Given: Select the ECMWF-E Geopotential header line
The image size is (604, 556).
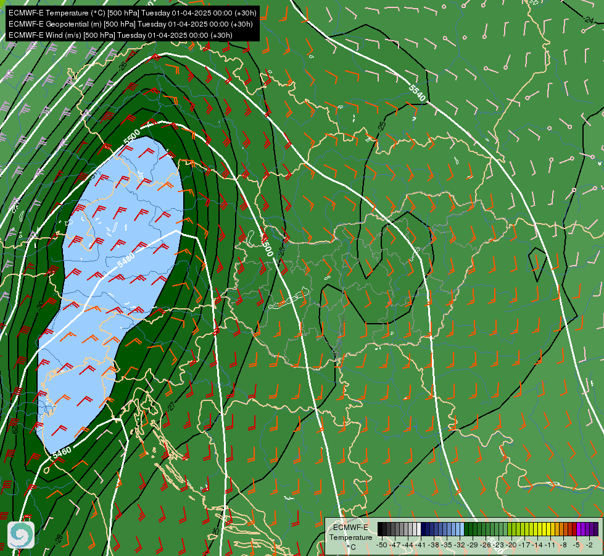Looking at the screenshot, I should [x=131, y=24].
